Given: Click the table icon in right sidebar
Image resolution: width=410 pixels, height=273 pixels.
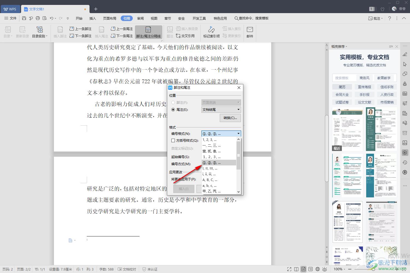Looking at the screenshot, I should click(405, 94).
